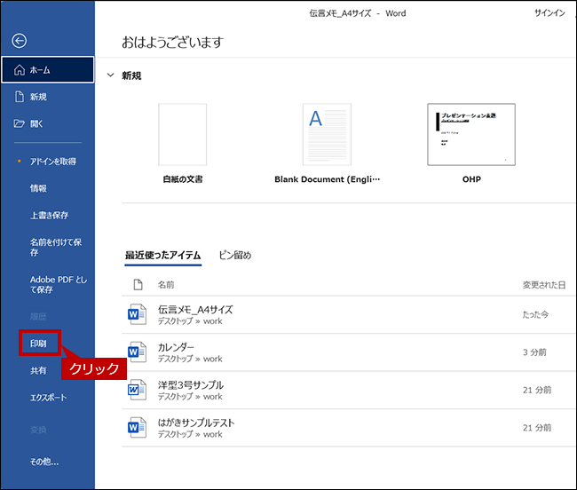The image size is (577, 490).
Task: Switch to the ピン留め tab
Action: click(235, 256)
